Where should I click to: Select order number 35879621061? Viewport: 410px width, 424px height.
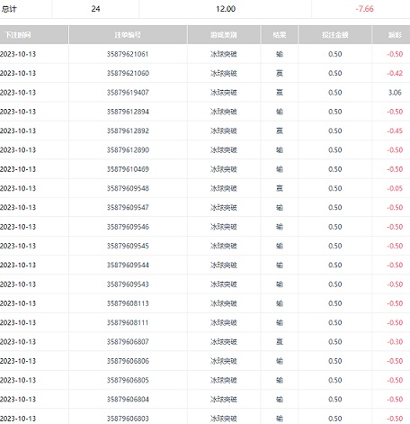(128, 54)
